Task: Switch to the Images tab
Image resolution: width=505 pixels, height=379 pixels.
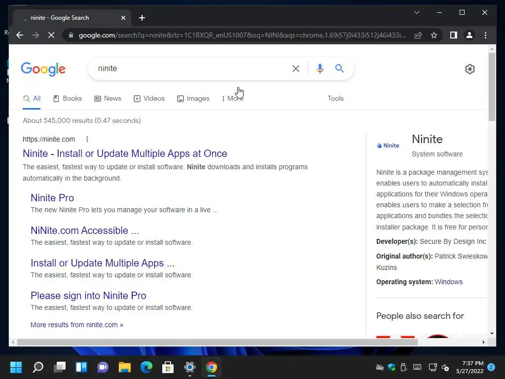Action: pos(193,99)
